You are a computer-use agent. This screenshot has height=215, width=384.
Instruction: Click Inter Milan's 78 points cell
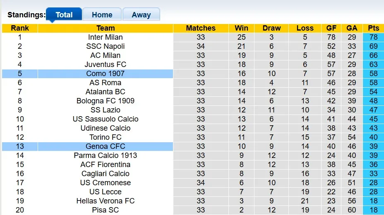click(x=373, y=37)
